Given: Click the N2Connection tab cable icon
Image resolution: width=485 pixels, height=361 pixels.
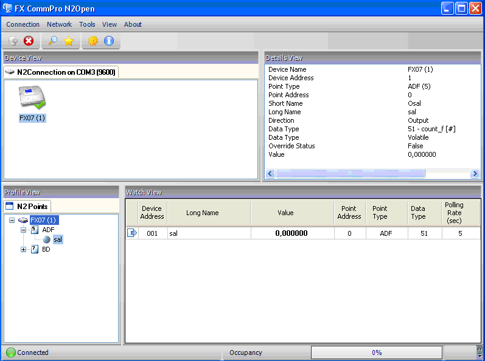Looking at the screenshot, I should click(x=10, y=72).
